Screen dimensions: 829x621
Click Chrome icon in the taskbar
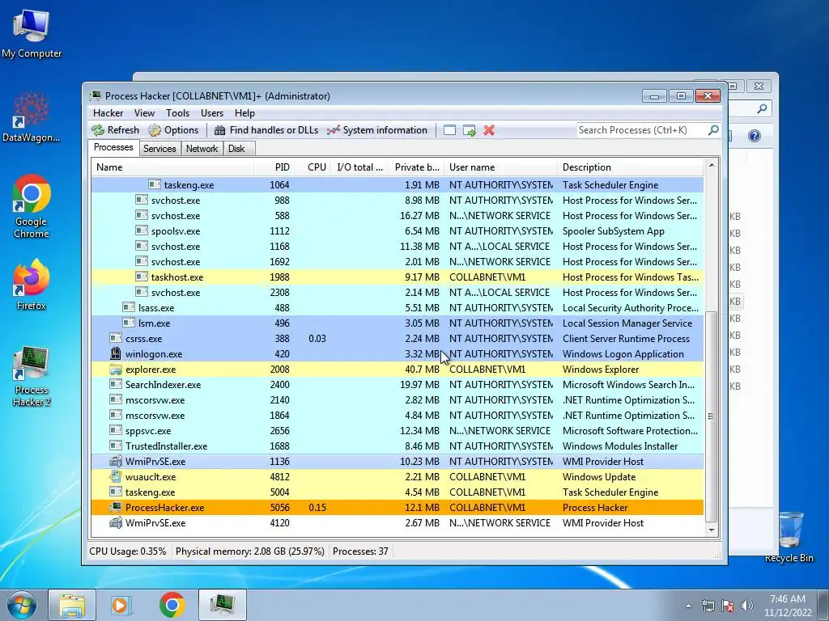172,605
